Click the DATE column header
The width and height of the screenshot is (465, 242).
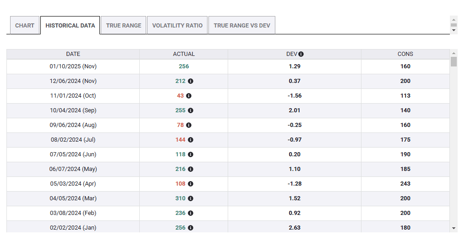click(x=73, y=54)
